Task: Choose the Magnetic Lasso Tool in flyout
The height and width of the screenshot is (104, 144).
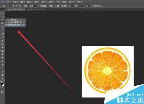Action: tap(15, 25)
